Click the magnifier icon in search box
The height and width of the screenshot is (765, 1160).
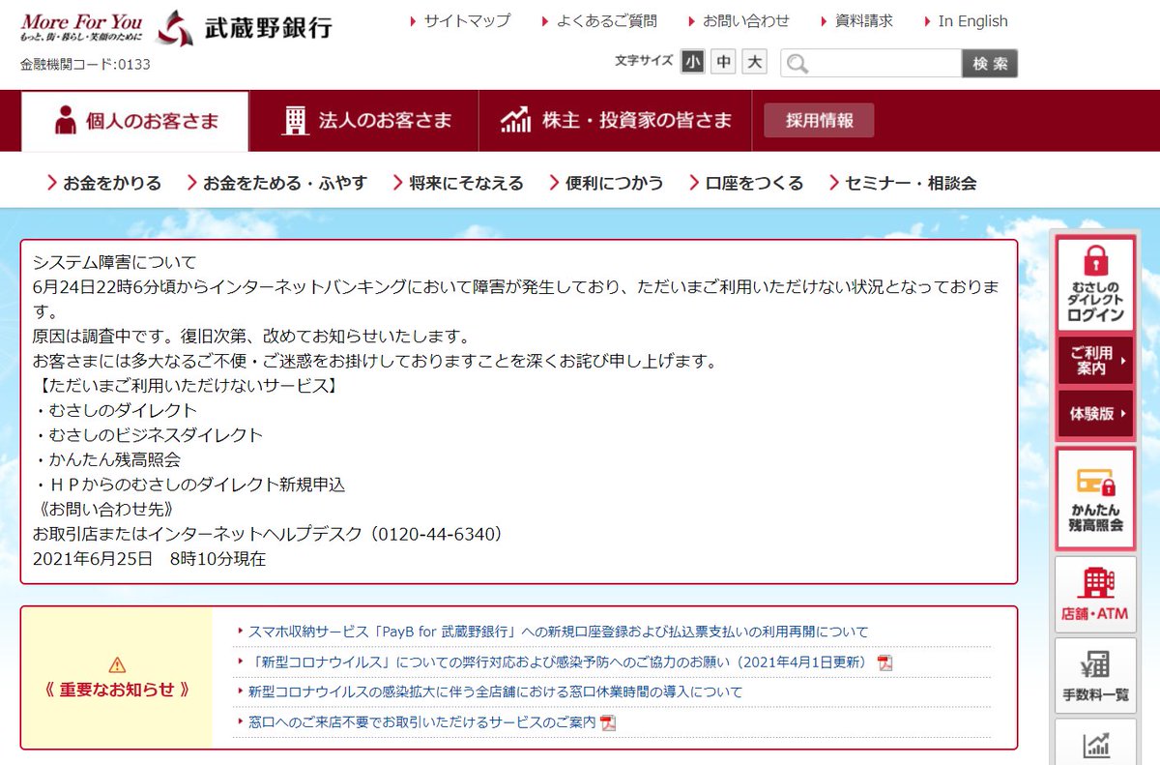pyautogui.click(x=797, y=64)
